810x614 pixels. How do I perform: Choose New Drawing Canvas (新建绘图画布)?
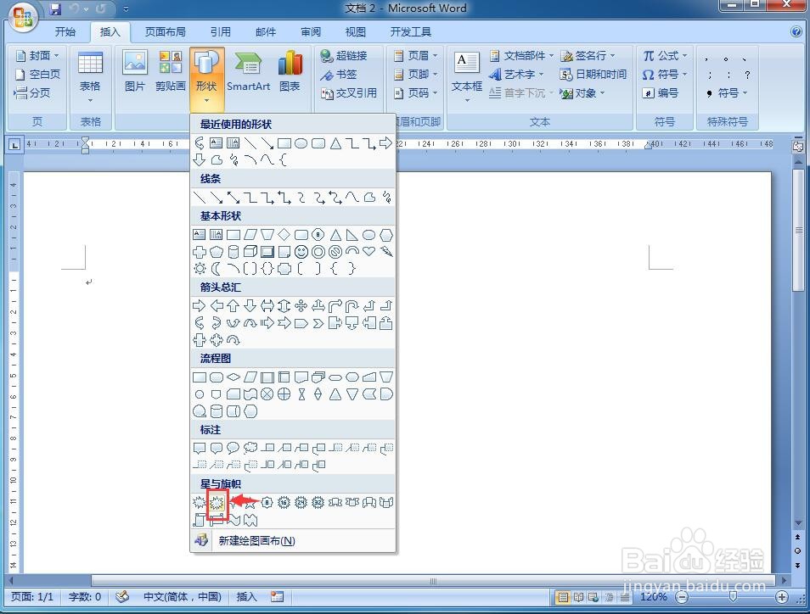293,540
